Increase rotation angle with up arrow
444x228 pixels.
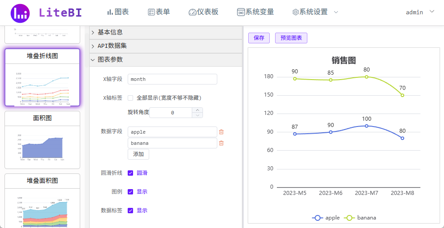coord(198,110)
